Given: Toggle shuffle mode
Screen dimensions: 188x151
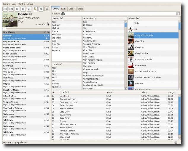Looking at the screenshot, I should pyautogui.click(x=41, y=9).
